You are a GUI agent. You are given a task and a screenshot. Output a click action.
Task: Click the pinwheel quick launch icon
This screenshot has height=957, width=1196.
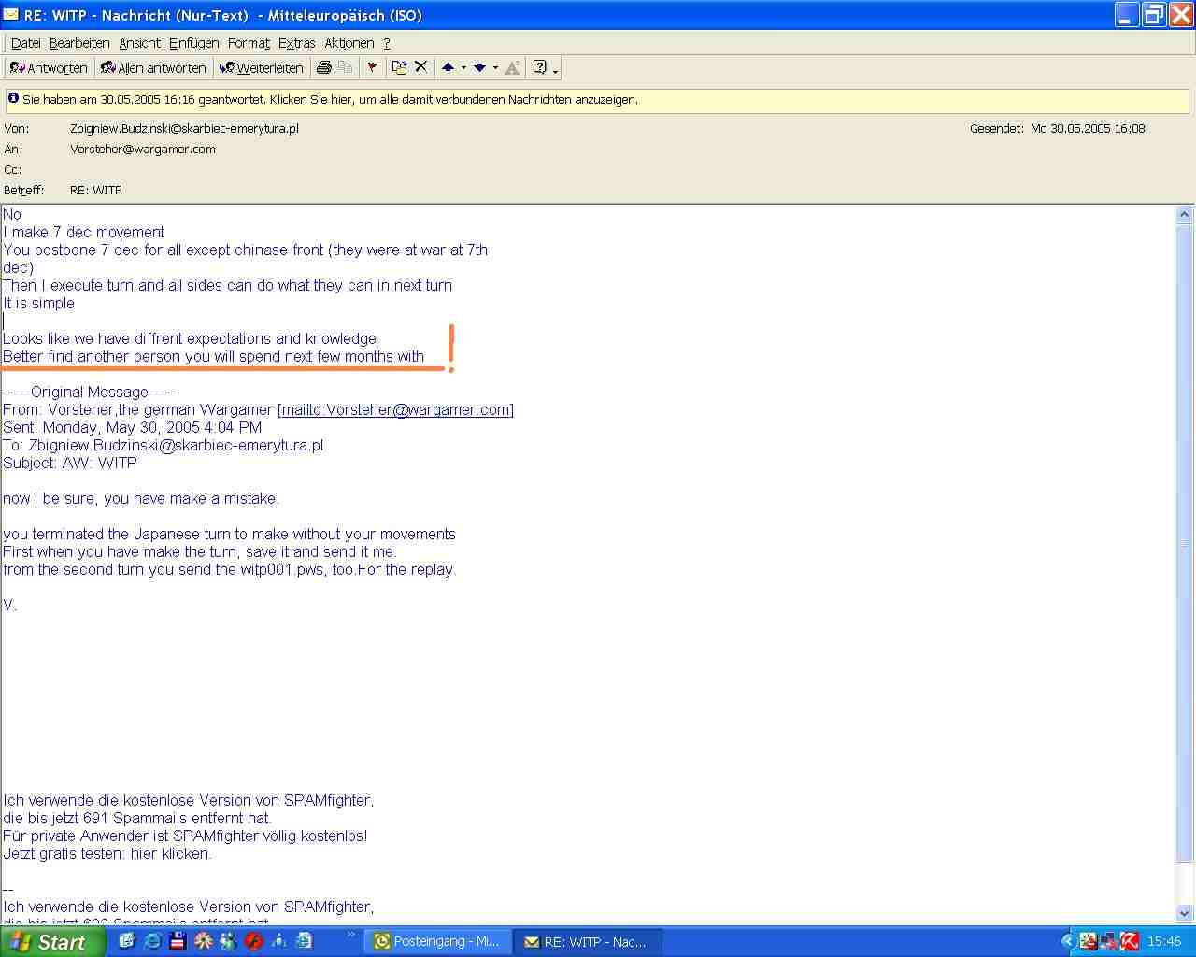coord(203,941)
